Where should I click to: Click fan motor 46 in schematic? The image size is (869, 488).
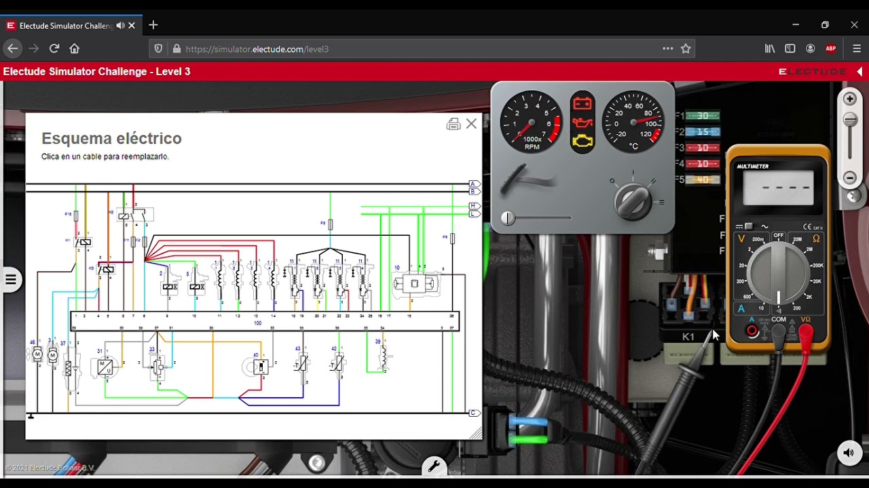37,354
